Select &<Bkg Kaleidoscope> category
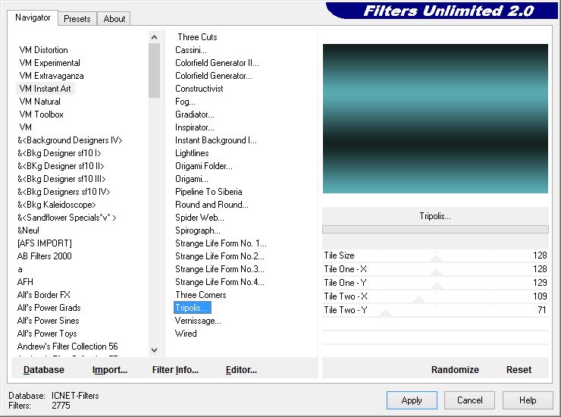The width and height of the screenshot is (561, 417). [x=57, y=205]
